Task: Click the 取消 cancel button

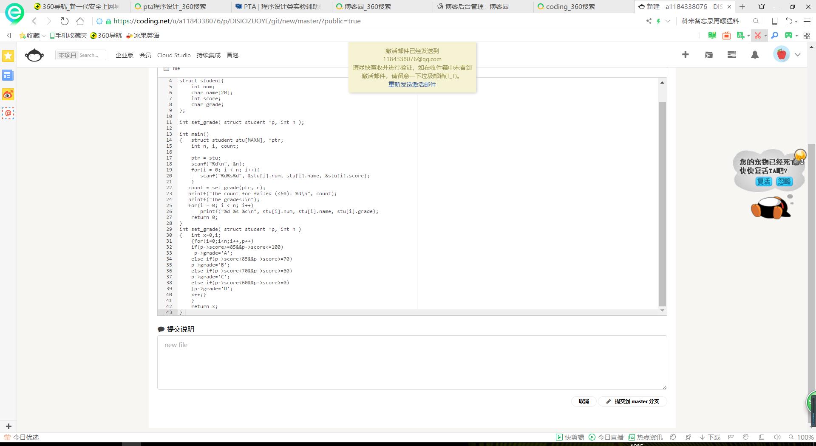Action: point(584,401)
